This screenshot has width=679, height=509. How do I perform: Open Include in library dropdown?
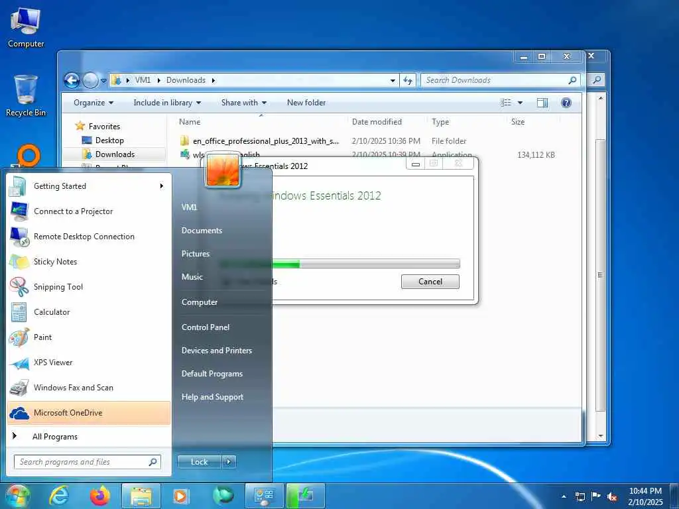(167, 103)
